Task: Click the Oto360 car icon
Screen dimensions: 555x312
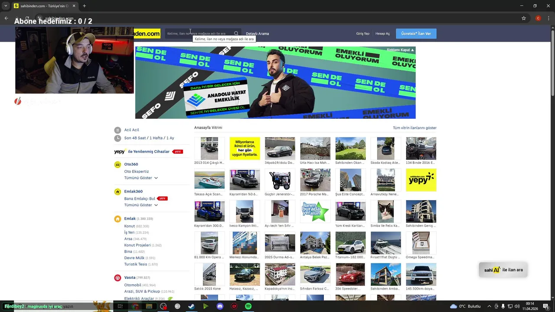Action: [118, 165]
